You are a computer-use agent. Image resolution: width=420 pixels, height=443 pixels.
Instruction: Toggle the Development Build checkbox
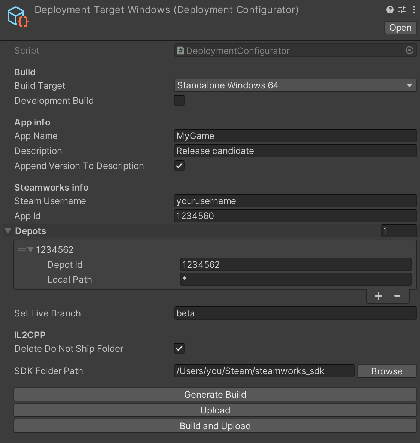click(x=179, y=100)
